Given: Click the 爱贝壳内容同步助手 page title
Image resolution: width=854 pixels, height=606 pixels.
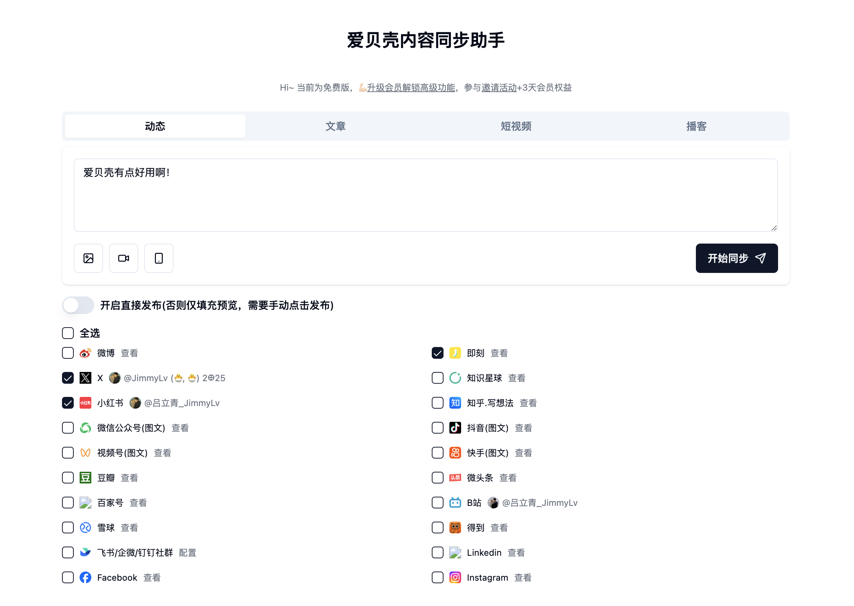Looking at the screenshot, I should coord(426,40).
